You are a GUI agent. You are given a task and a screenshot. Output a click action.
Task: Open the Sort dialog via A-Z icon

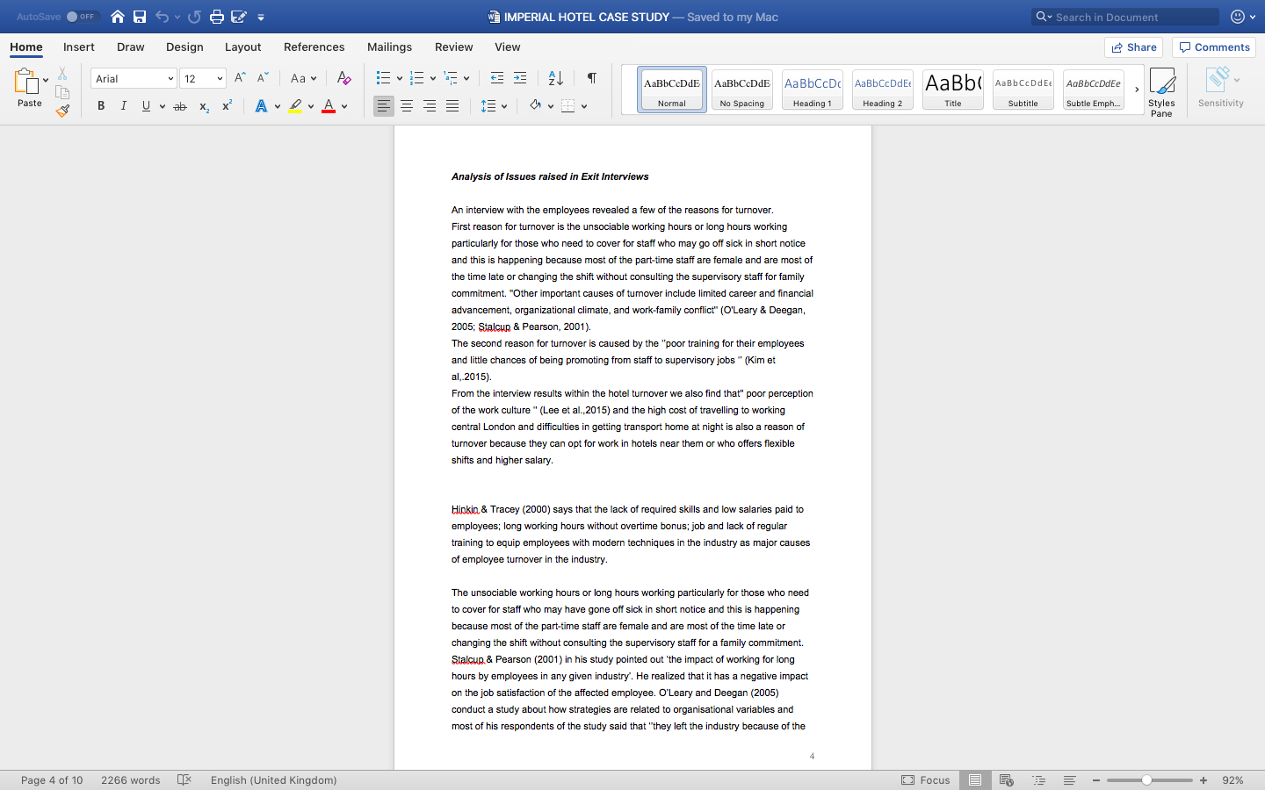(555, 77)
